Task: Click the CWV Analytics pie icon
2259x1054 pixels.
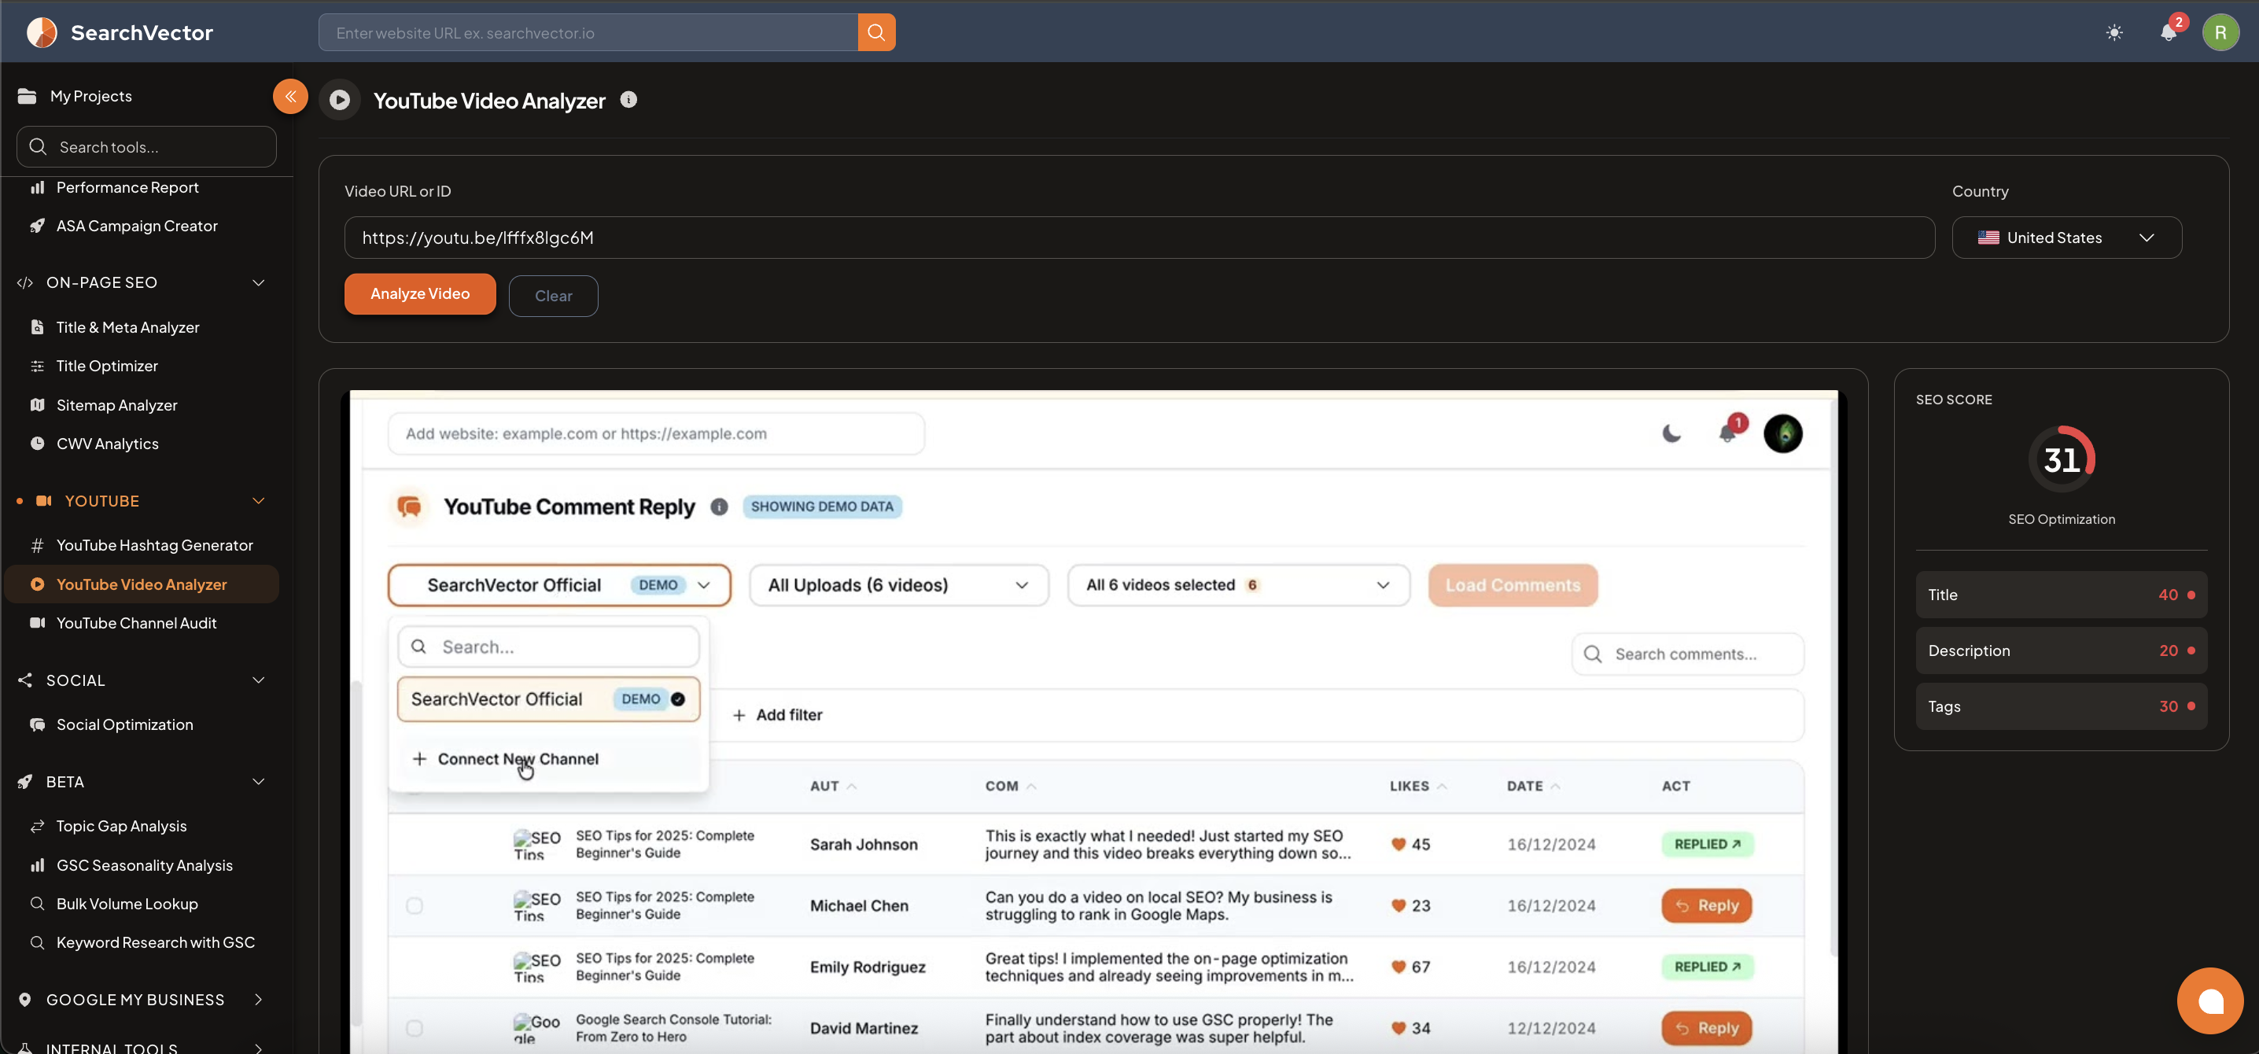Action: click(x=38, y=443)
